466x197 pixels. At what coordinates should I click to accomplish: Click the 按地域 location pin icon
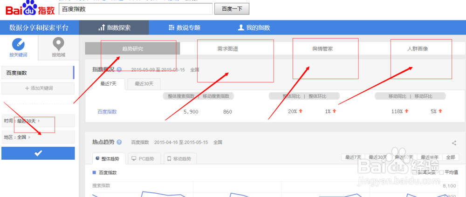(x=58, y=44)
